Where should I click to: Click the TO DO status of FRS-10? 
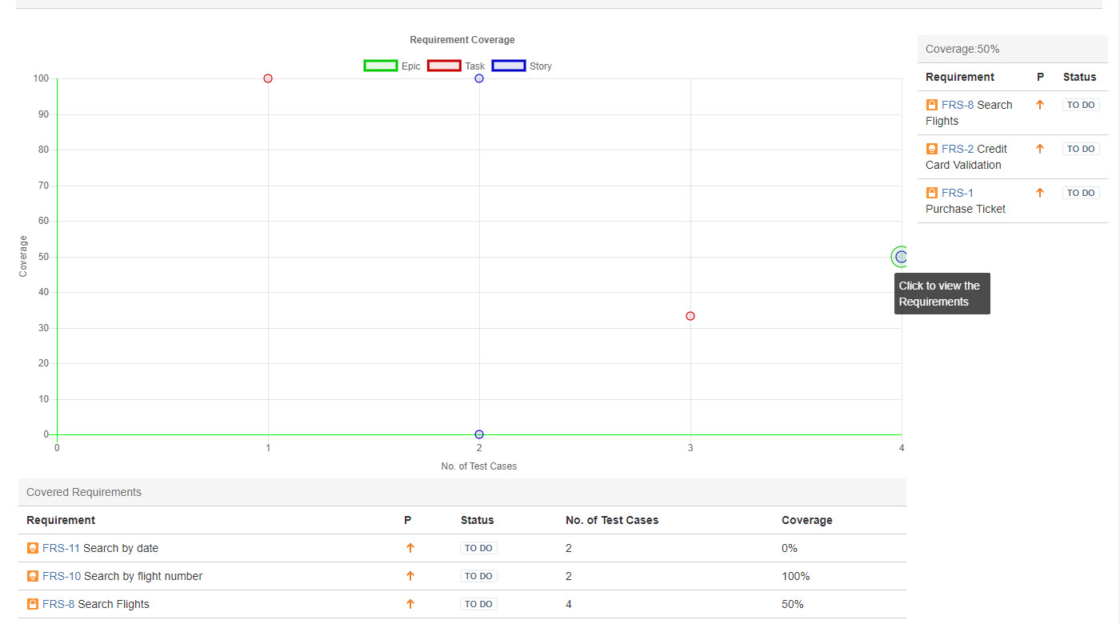pyautogui.click(x=478, y=576)
